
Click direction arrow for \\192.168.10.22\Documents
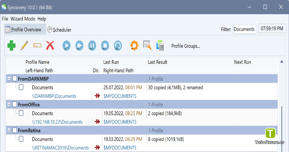click(97, 122)
